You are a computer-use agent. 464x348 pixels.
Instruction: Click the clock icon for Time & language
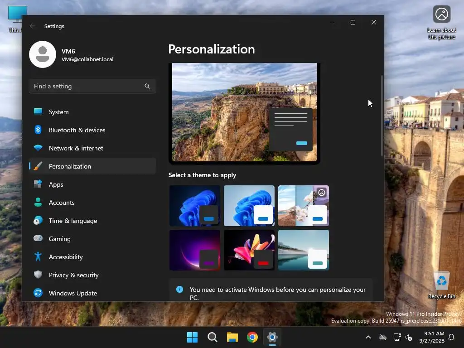coord(38,221)
